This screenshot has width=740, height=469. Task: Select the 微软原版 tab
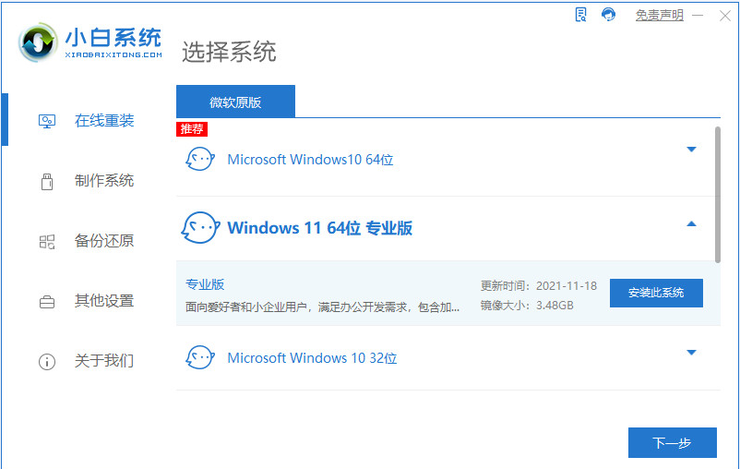click(235, 102)
